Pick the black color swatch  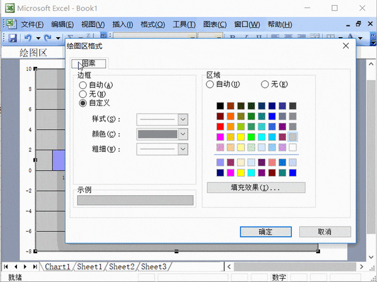pos(220,106)
